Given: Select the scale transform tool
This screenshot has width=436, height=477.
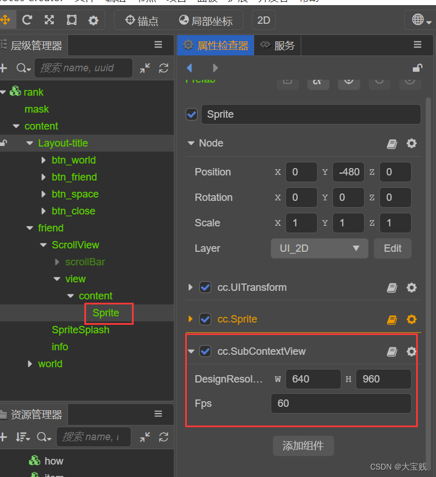Looking at the screenshot, I should [49, 20].
